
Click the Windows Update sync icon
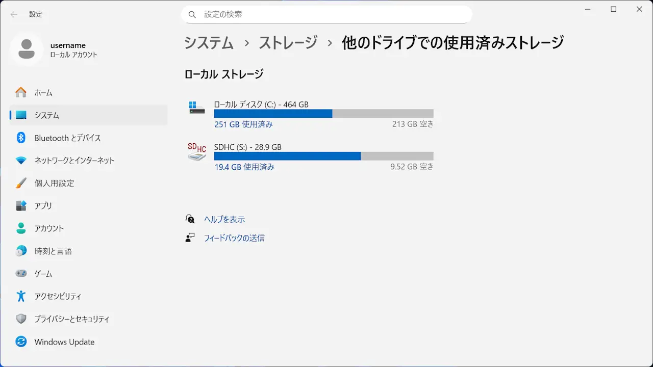[x=21, y=342]
